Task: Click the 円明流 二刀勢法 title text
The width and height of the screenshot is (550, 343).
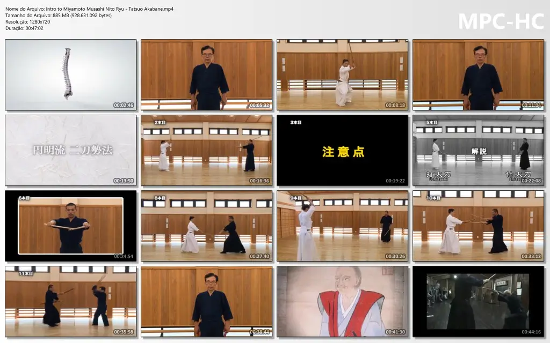Action: 73,150
